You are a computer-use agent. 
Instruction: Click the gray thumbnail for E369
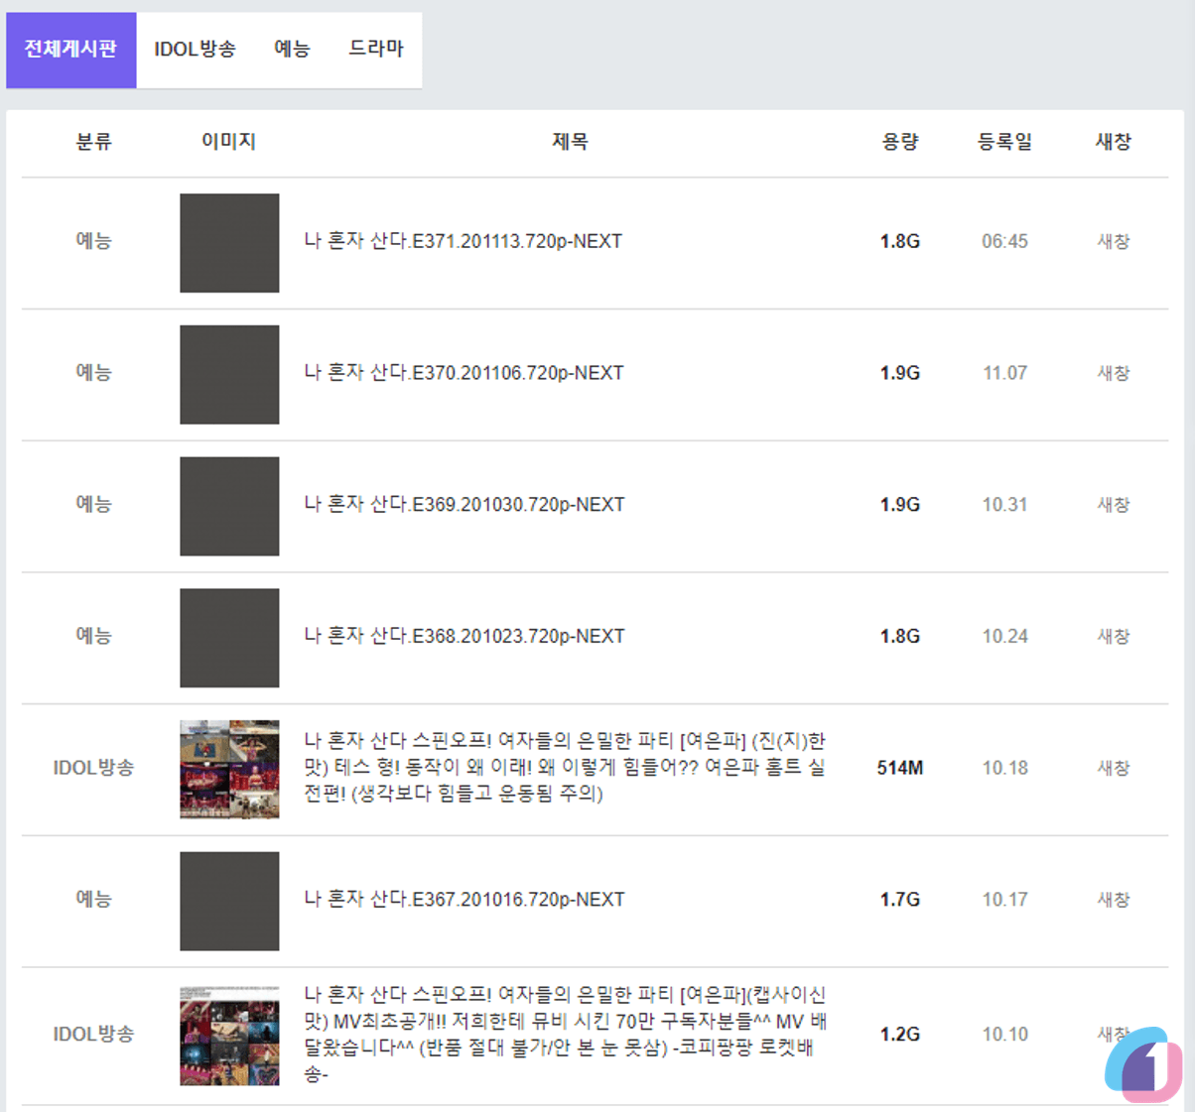coord(229,507)
